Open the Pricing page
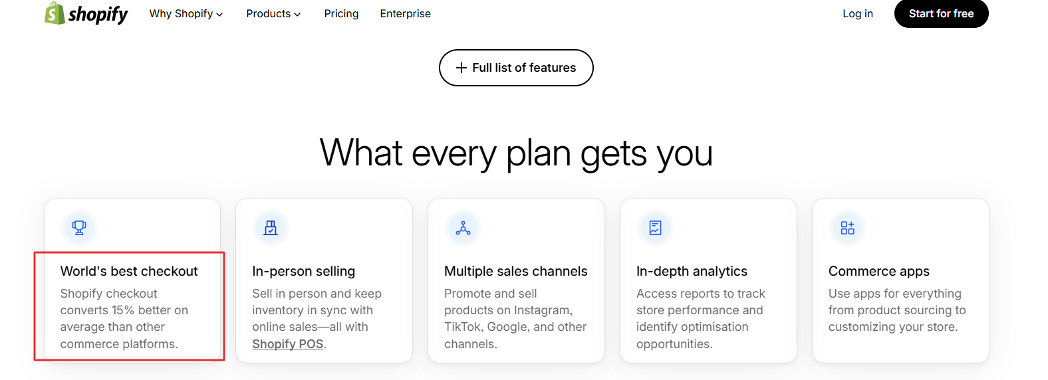The image size is (1048, 380). [x=341, y=13]
